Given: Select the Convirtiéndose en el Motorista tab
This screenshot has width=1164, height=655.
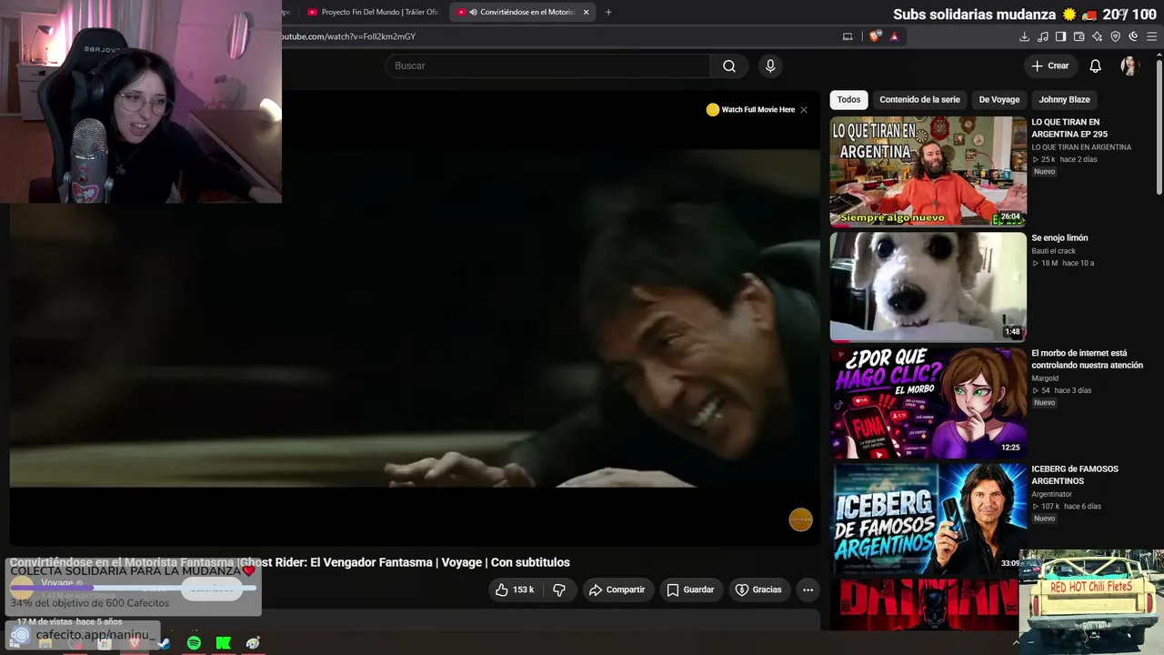Looking at the screenshot, I should coord(523,12).
